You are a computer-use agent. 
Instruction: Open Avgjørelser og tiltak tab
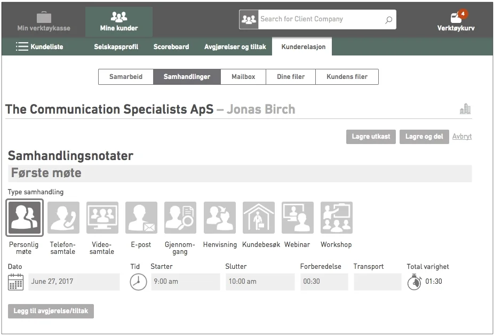[235, 46]
